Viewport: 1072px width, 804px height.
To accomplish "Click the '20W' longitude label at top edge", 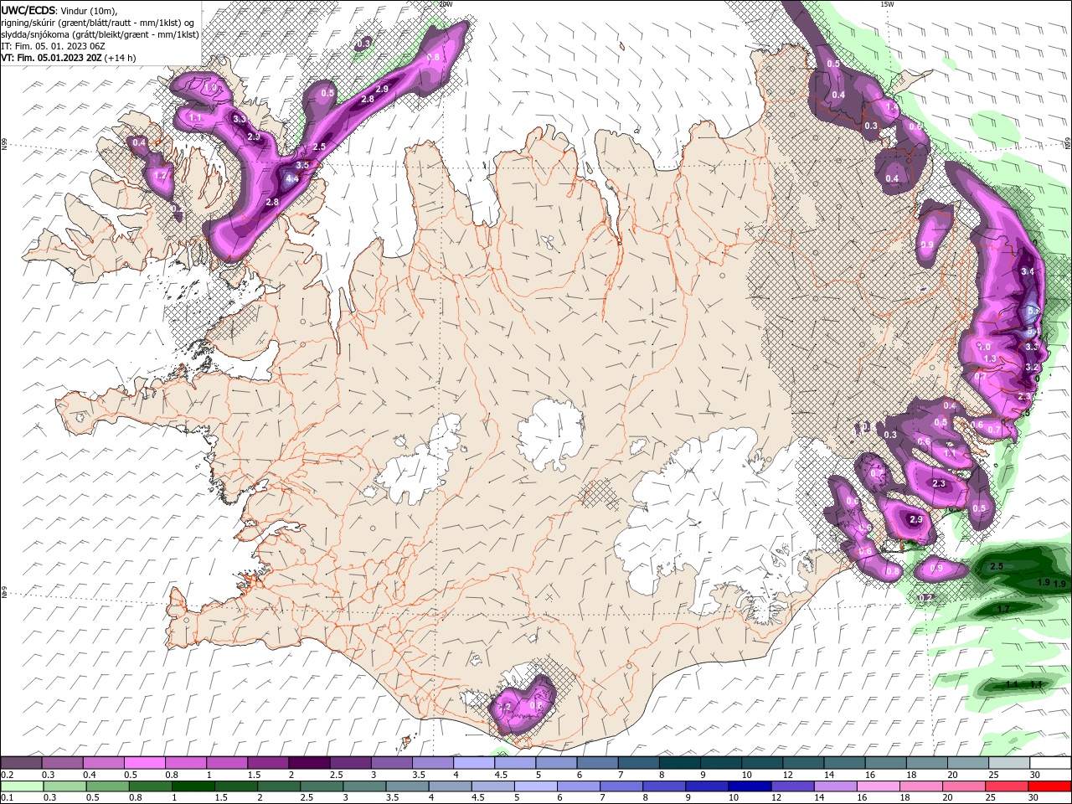I will click(x=446, y=4).
